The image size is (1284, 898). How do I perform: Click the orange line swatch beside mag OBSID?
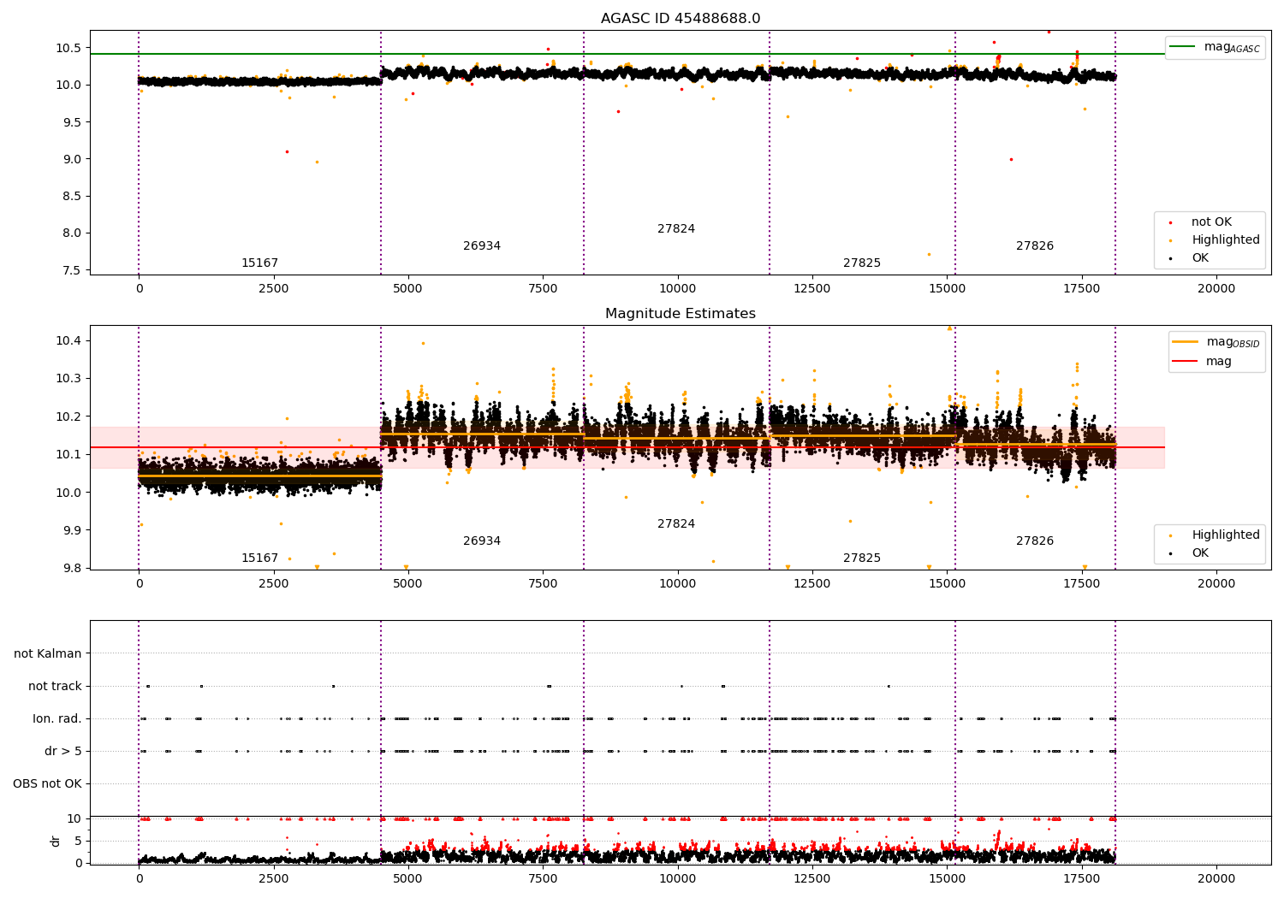[1185, 342]
